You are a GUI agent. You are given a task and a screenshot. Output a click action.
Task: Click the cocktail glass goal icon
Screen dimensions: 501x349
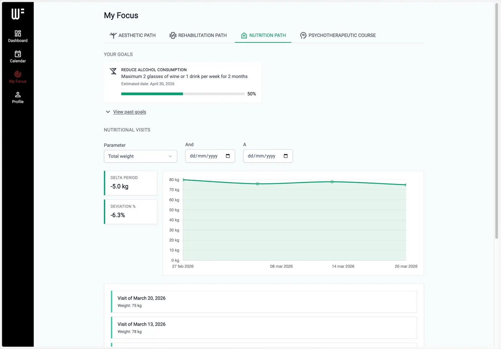[113, 71]
